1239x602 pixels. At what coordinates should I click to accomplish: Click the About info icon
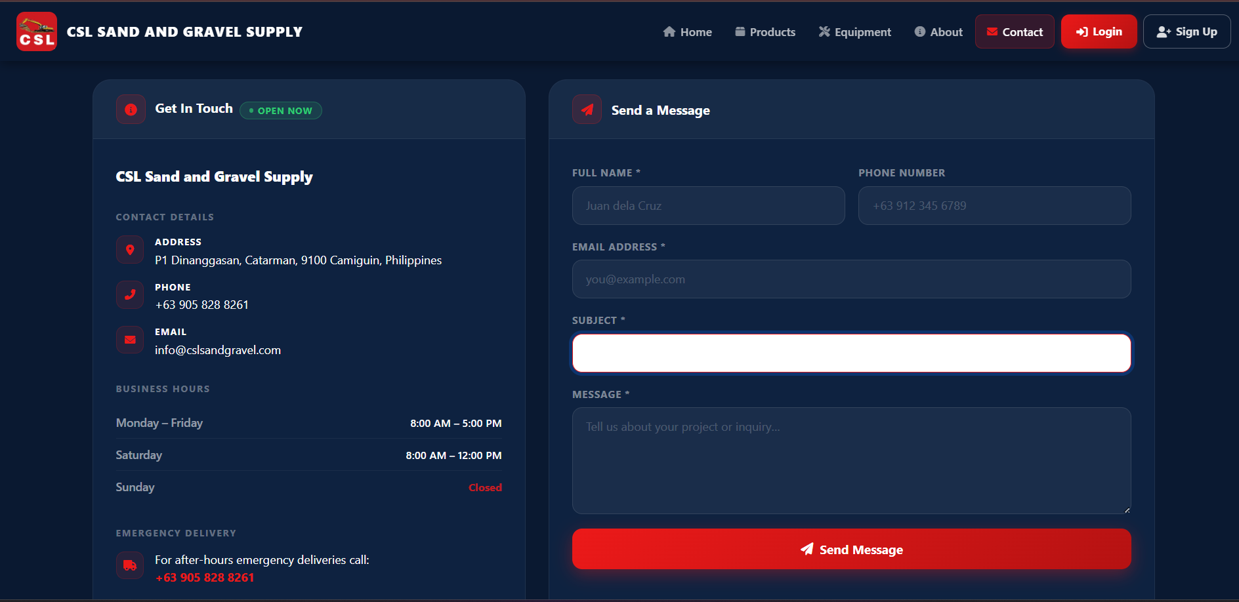tap(919, 31)
